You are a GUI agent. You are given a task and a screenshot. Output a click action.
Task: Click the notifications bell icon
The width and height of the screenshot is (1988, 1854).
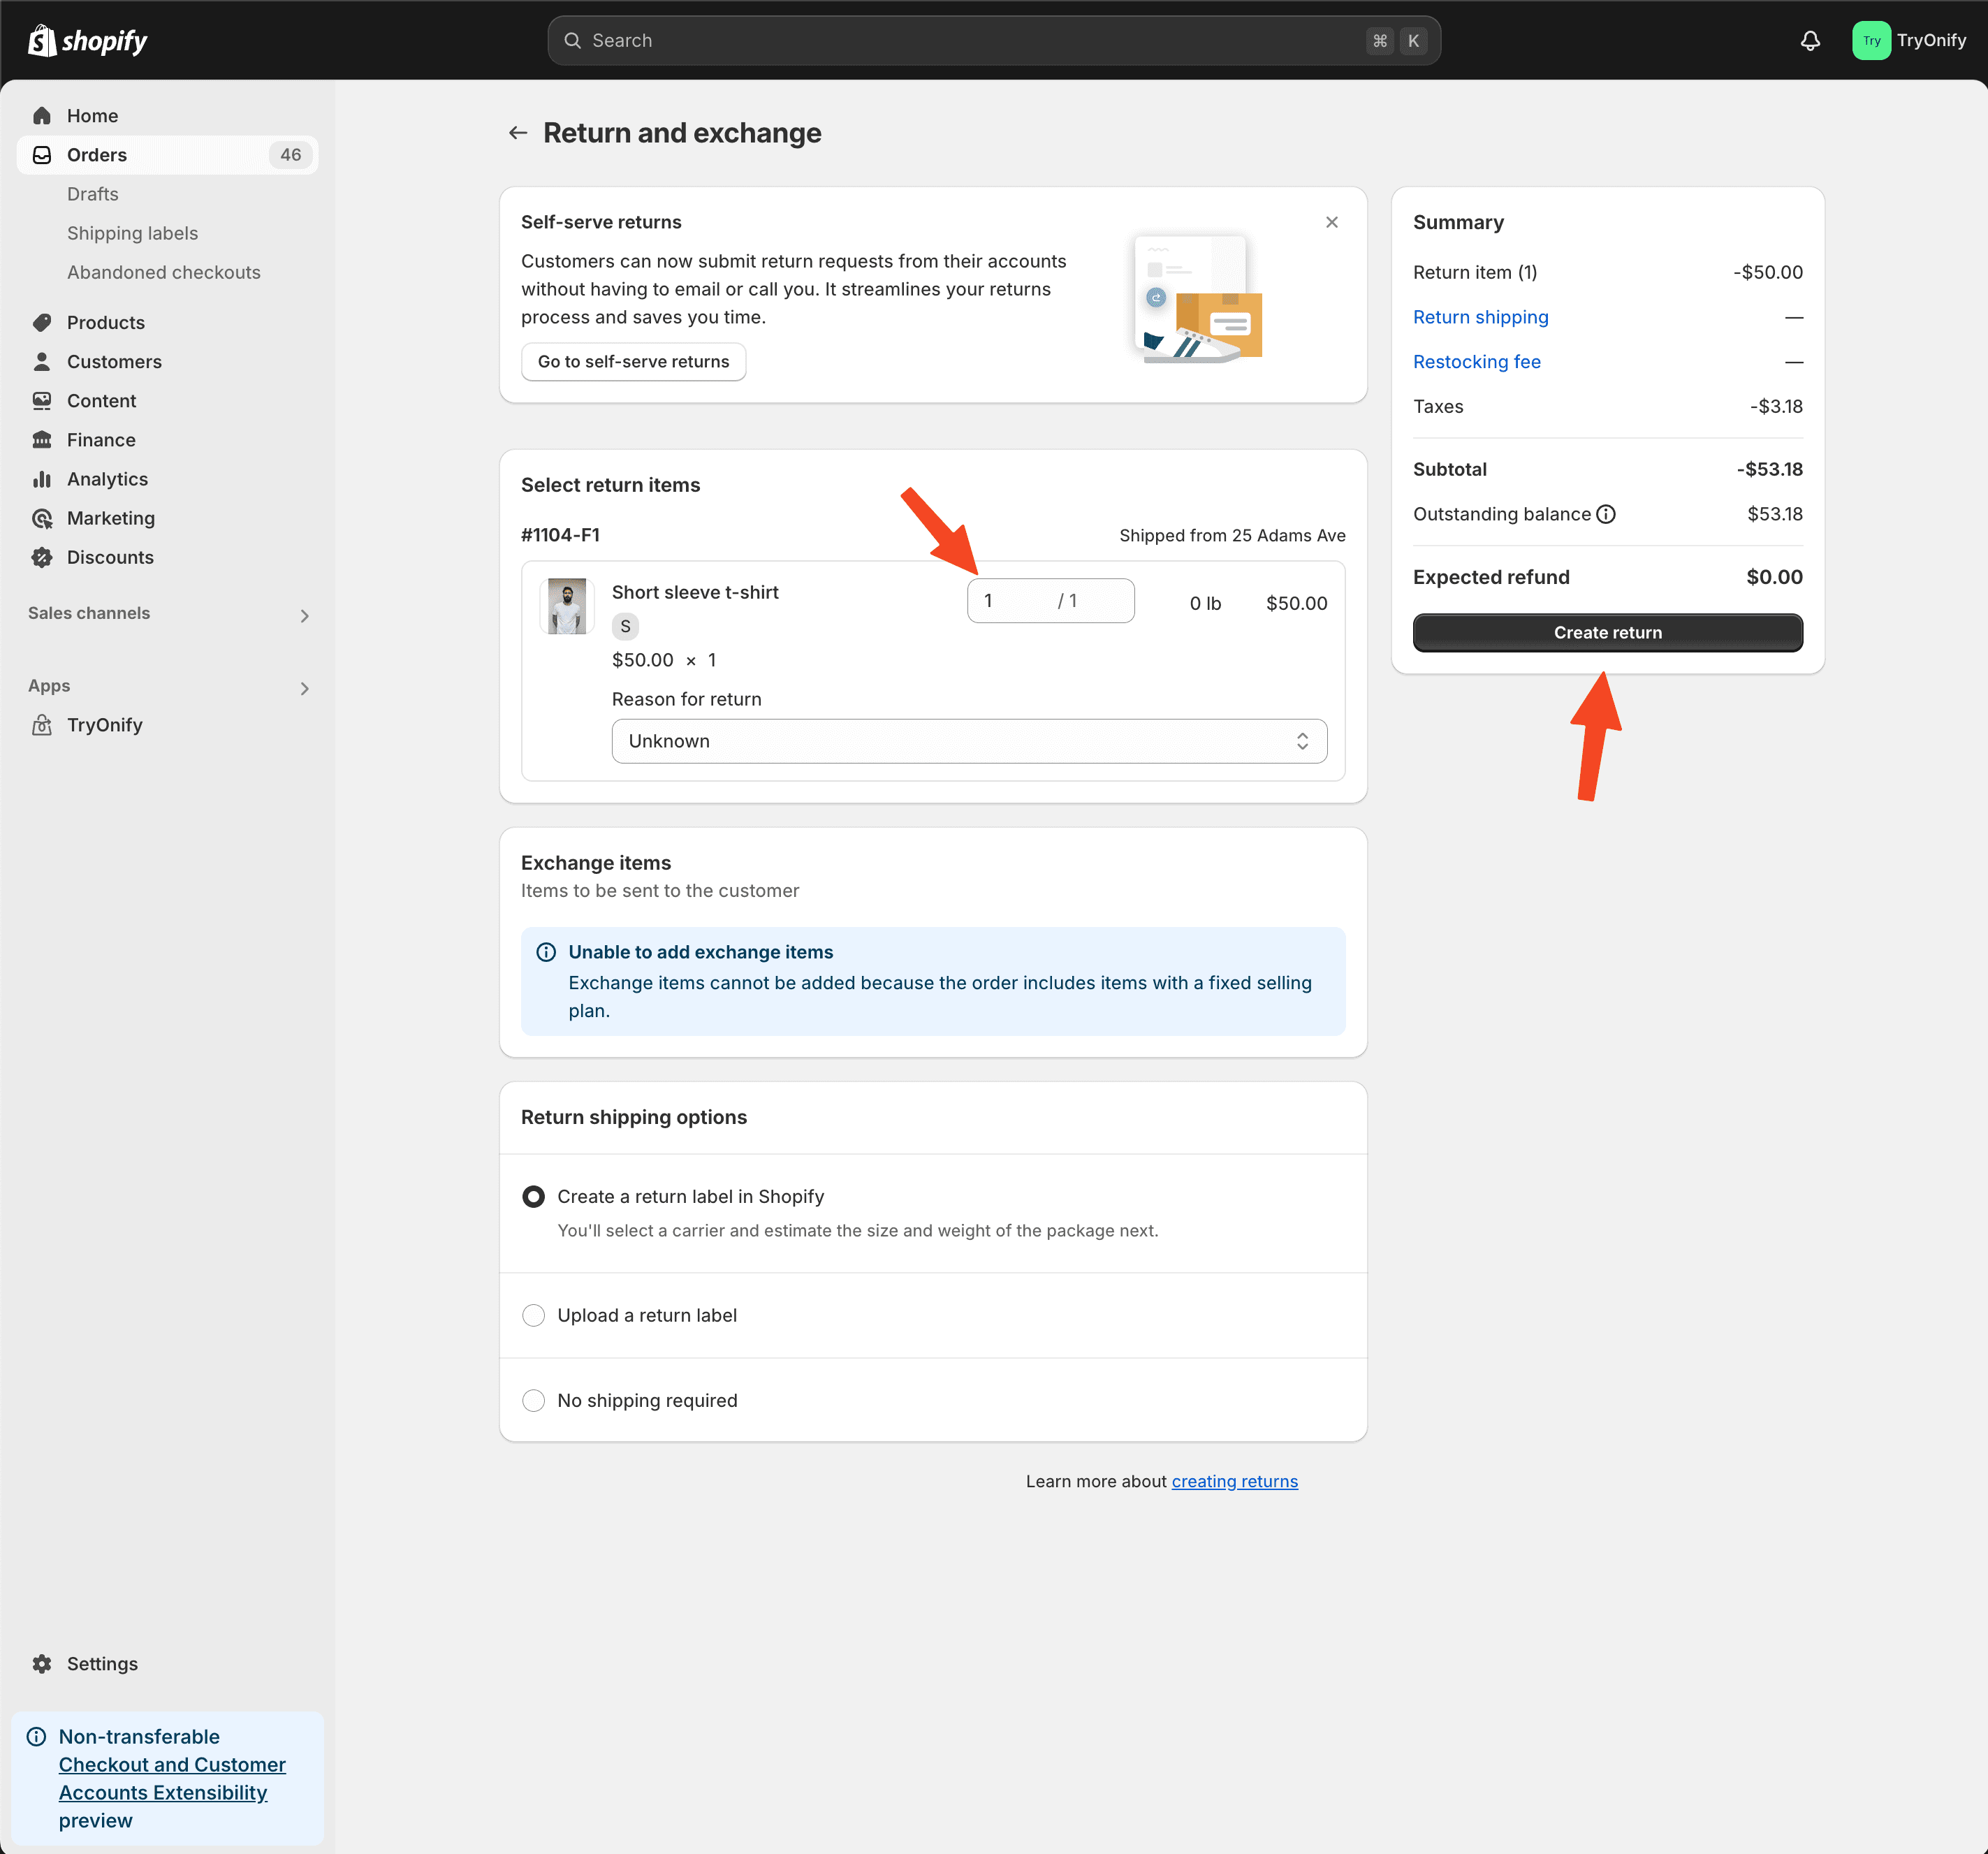(x=1810, y=41)
